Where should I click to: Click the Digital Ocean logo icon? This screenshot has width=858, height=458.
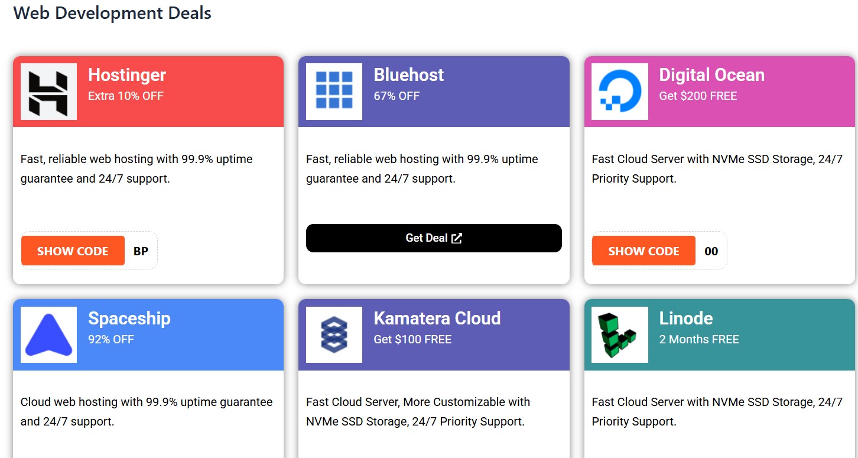coord(619,92)
